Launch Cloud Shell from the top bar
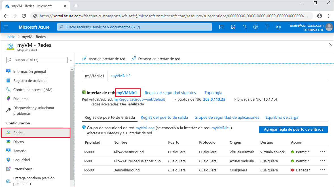The height and width of the screenshot is (187, 334). [x=222, y=27]
